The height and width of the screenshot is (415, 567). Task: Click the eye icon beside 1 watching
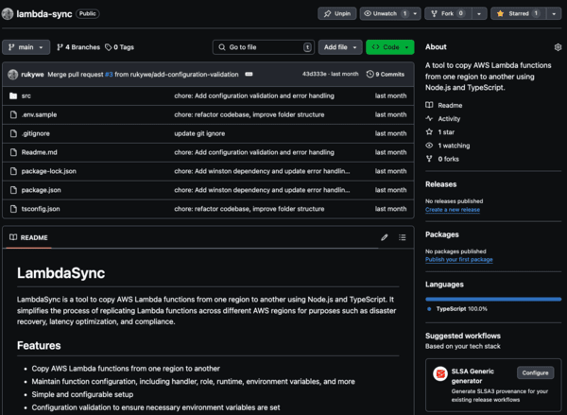tap(429, 146)
